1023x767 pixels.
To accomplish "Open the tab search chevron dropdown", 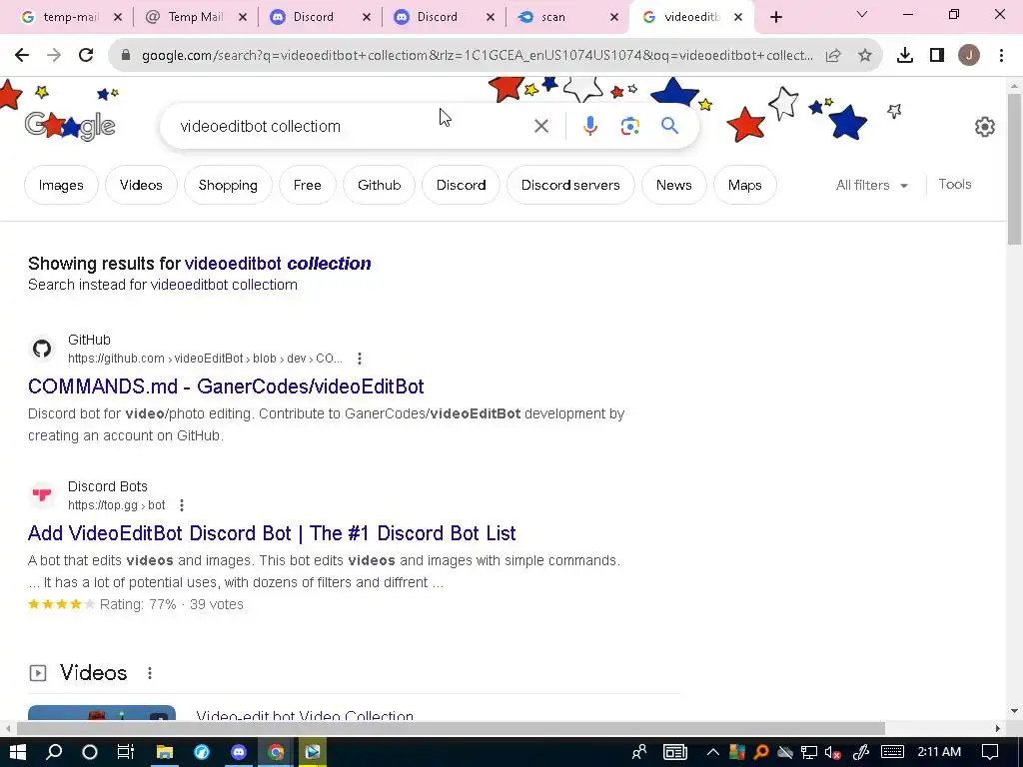I will pos(862,14).
